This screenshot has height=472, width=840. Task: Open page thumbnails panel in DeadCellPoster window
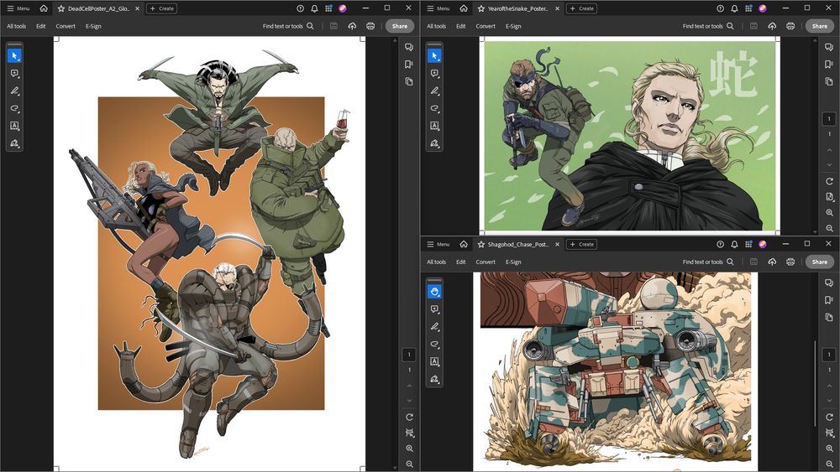[409, 82]
